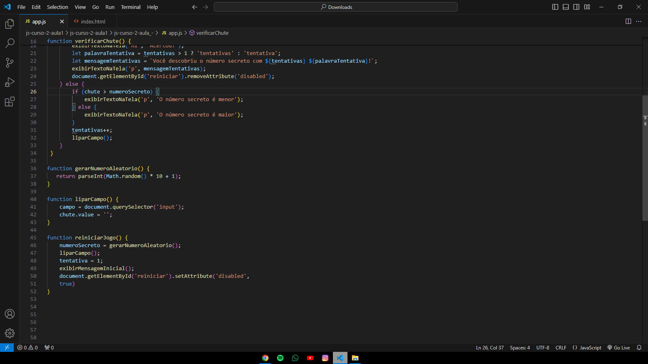Open the Explorer view in activity bar
The height and width of the screenshot is (364, 648).
(10, 24)
